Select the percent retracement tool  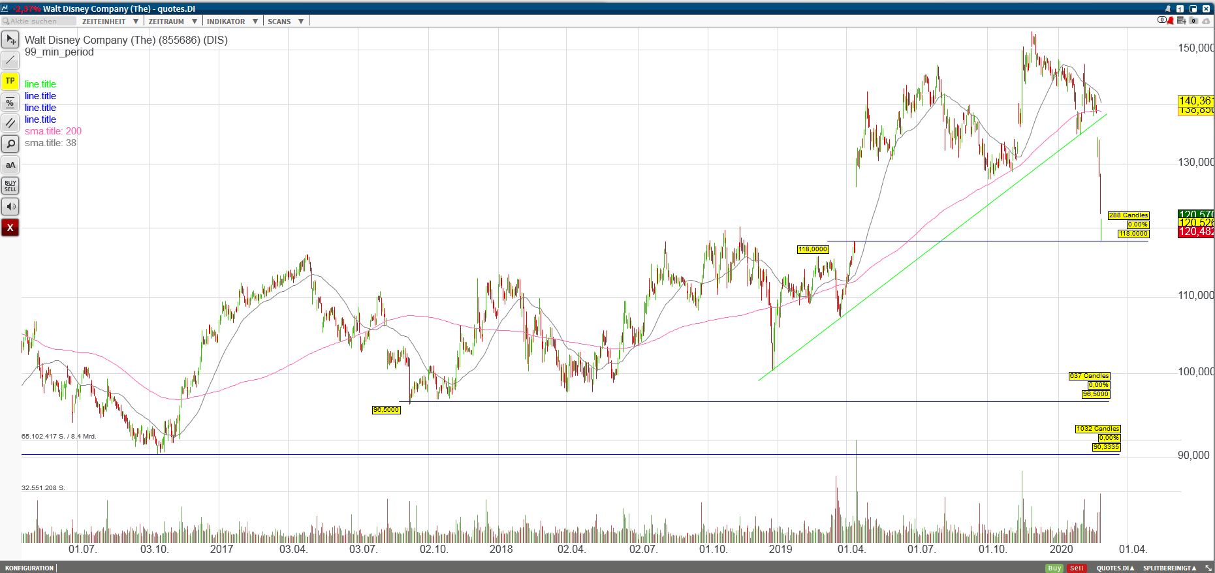(x=10, y=102)
